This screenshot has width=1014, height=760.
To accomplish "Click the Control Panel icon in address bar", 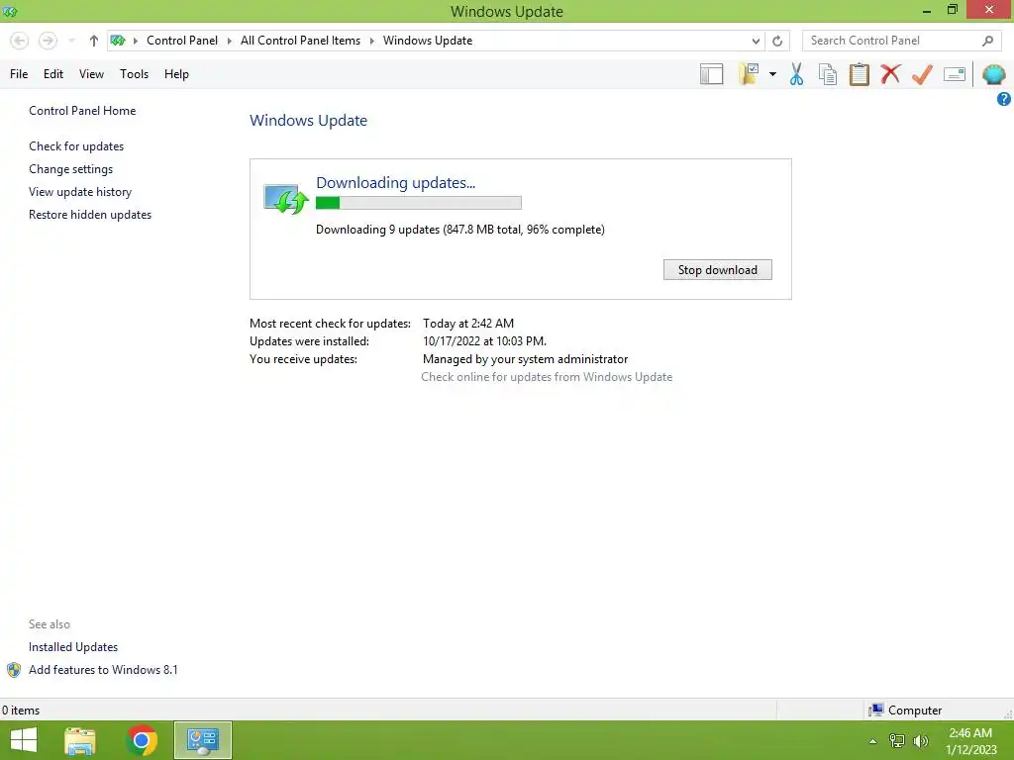I will [x=118, y=41].
